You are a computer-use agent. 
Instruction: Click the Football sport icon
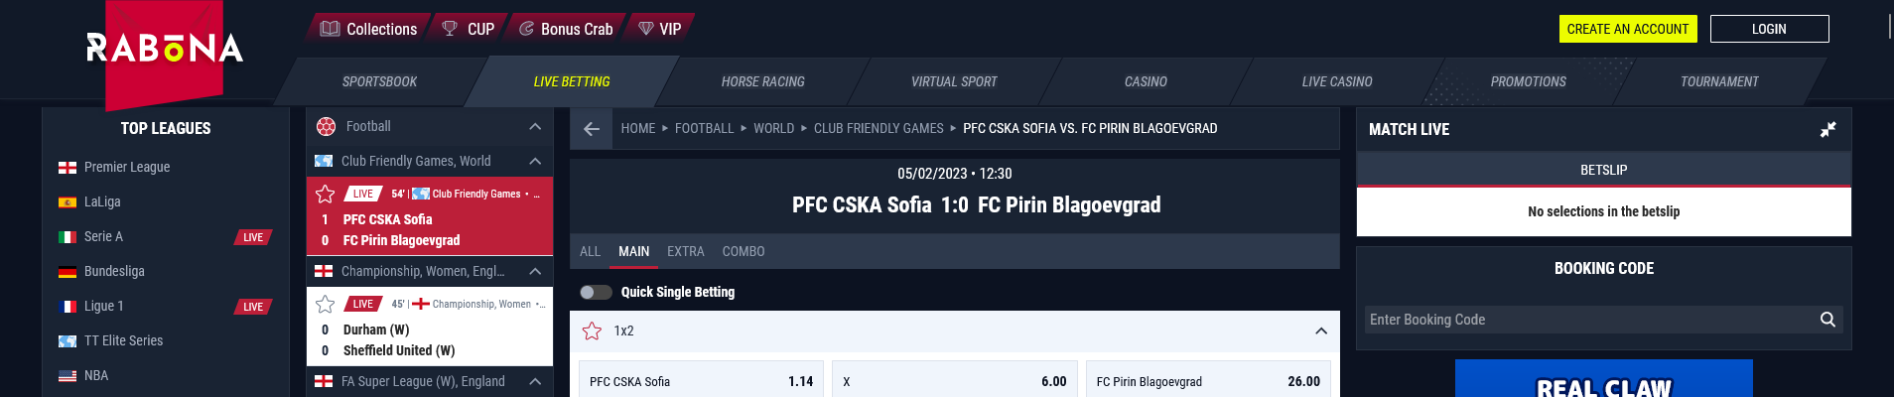(x=326, y=126)
